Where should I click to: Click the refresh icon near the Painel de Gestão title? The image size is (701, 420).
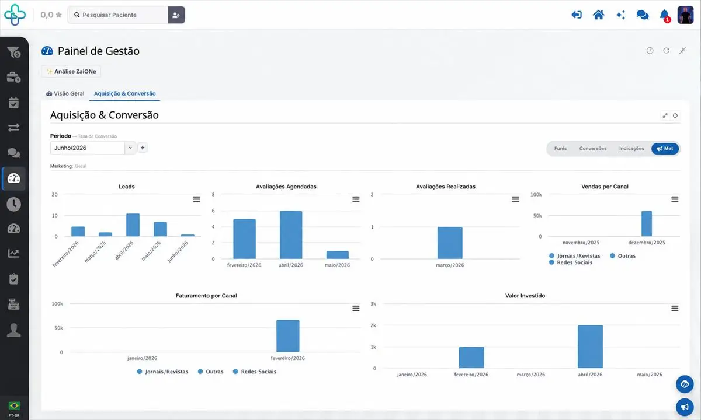click(x=666, y=51)
